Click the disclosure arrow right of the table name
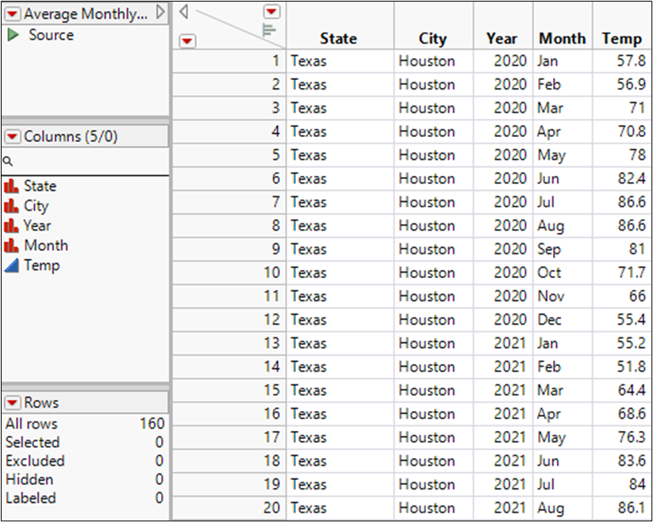Viewport: 653px width, 522px height. pyautogui.click(x=161, y=12)
